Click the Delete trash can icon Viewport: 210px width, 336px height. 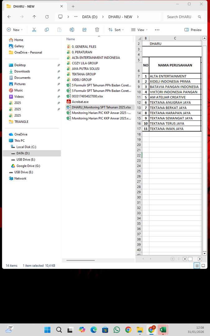pyautogui.click(x=97, y=30)
